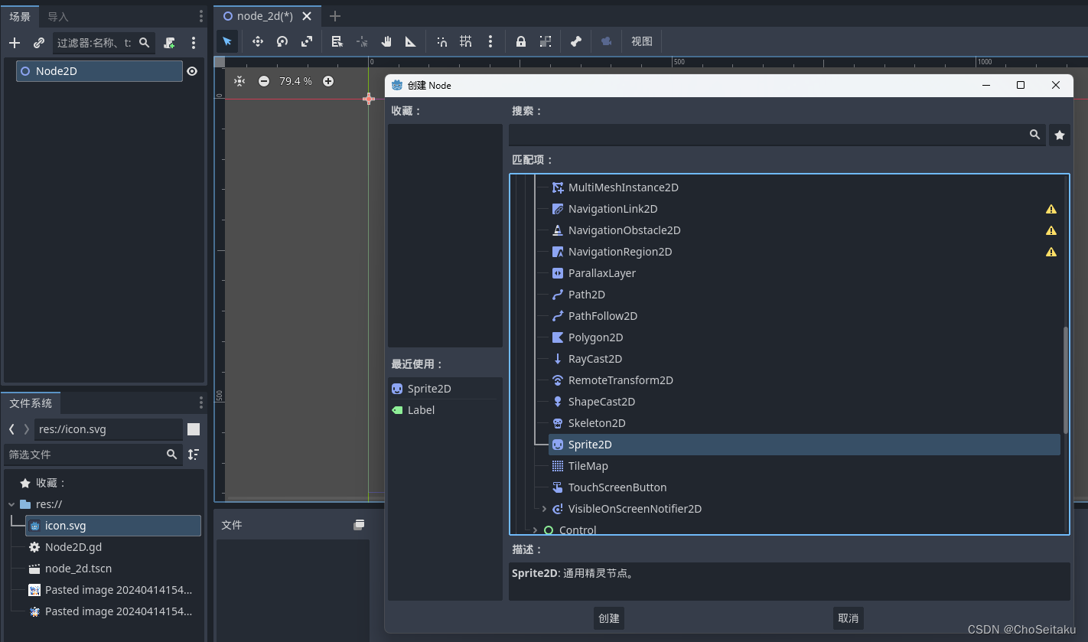Center the viewport view icon

pos(239,81)
